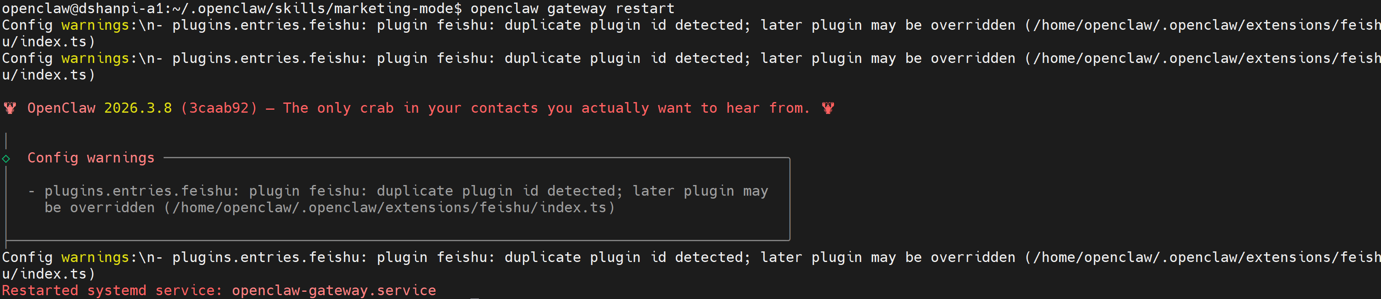Click the word 'systemd' in the last line
The image size is (1381, 299).
[x=116, y=290]
